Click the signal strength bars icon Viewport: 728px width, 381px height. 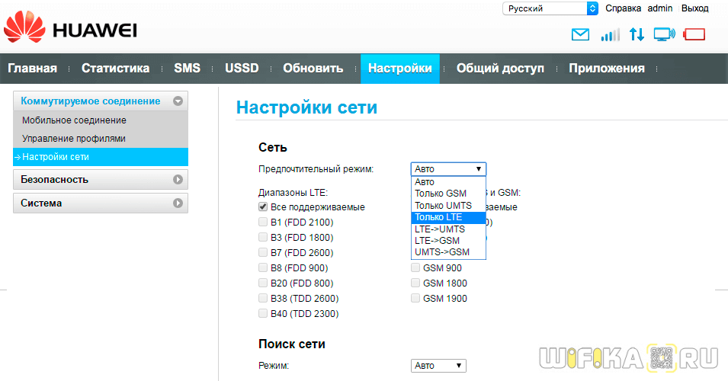click(610, 34)
